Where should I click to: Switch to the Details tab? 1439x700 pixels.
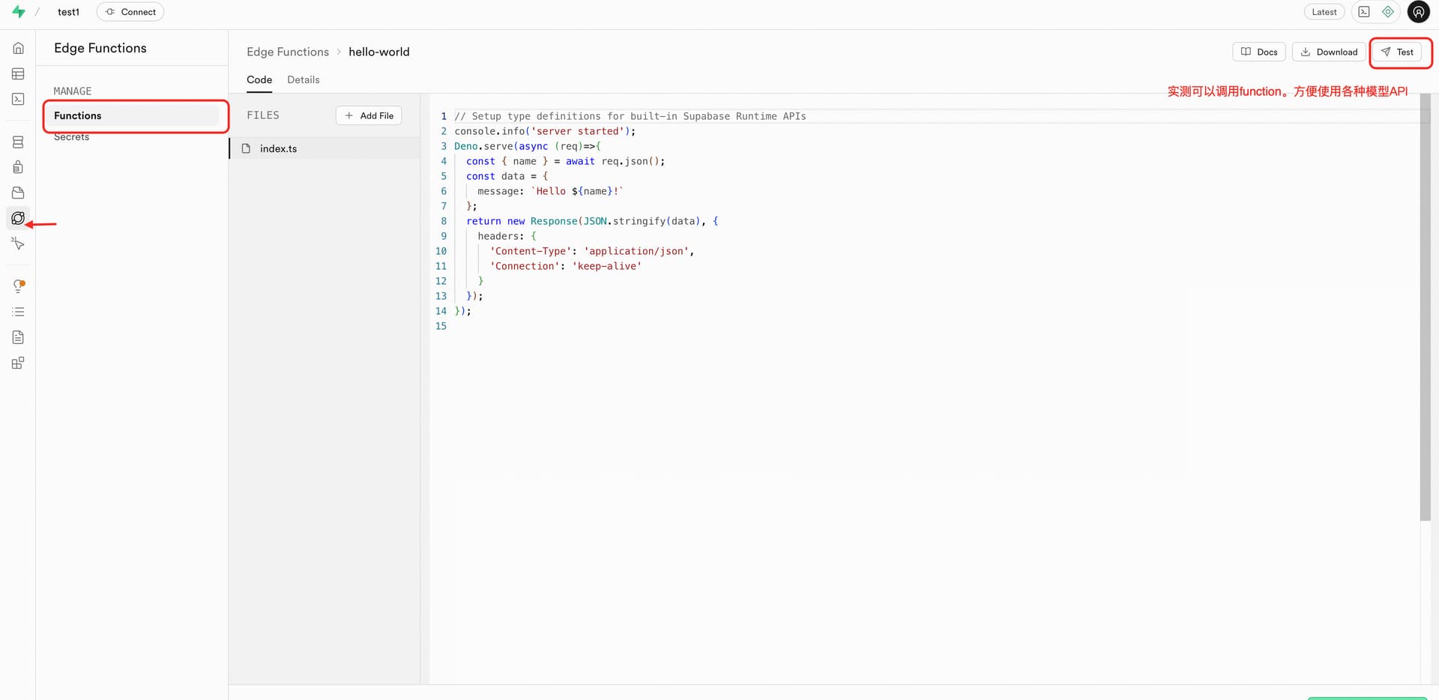pos(303,79)
